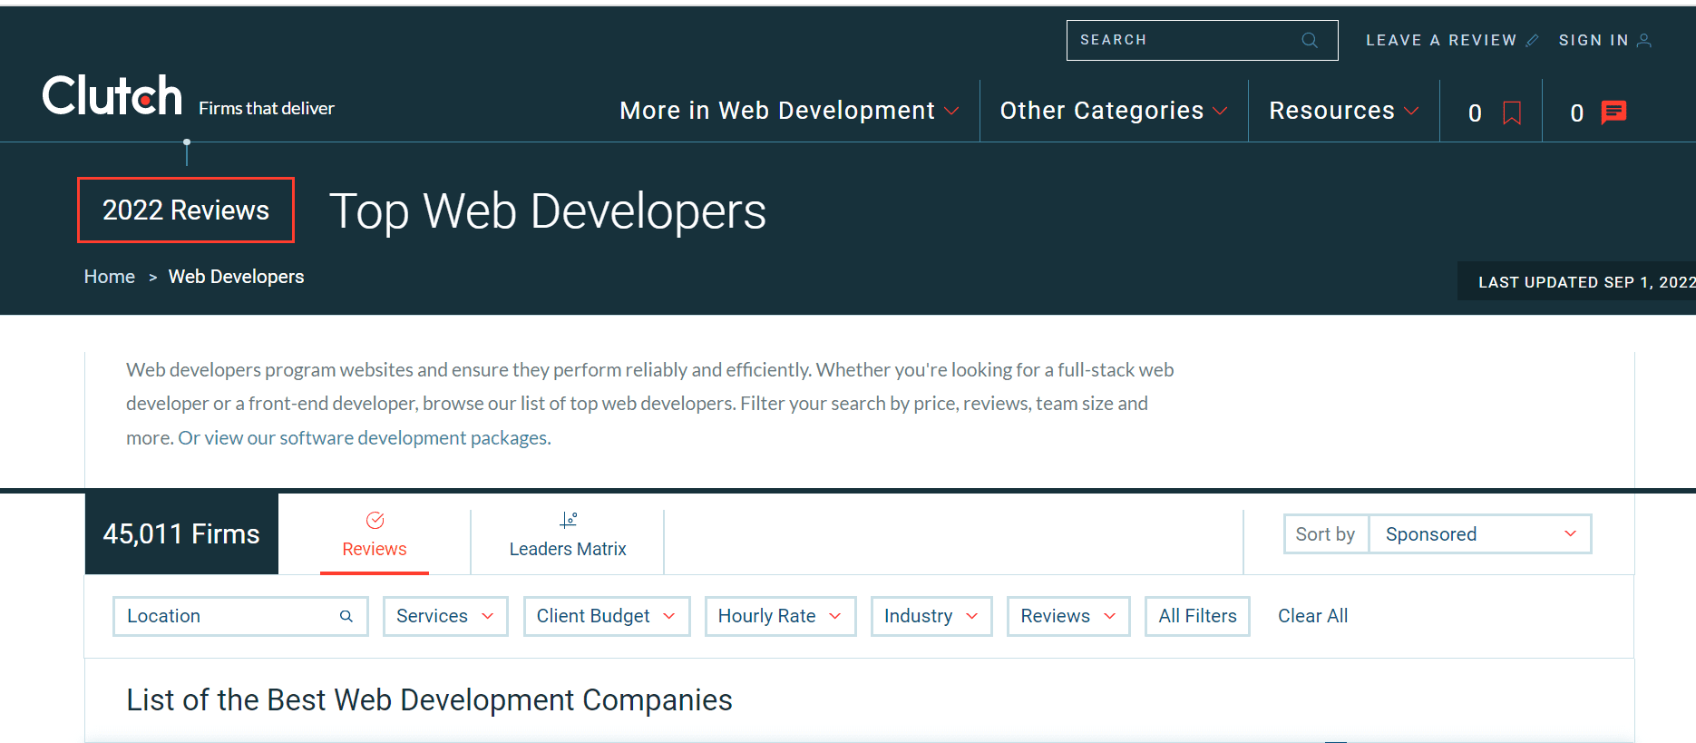Expand More in Web Development menu

(x=788, y=111)
